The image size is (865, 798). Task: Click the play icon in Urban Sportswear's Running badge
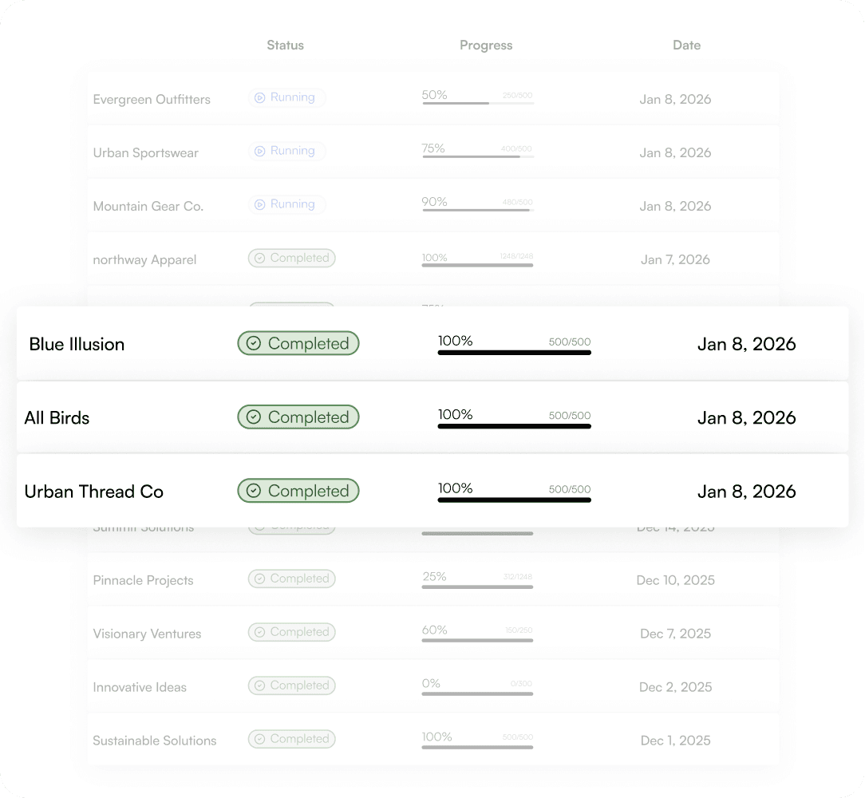260,151
